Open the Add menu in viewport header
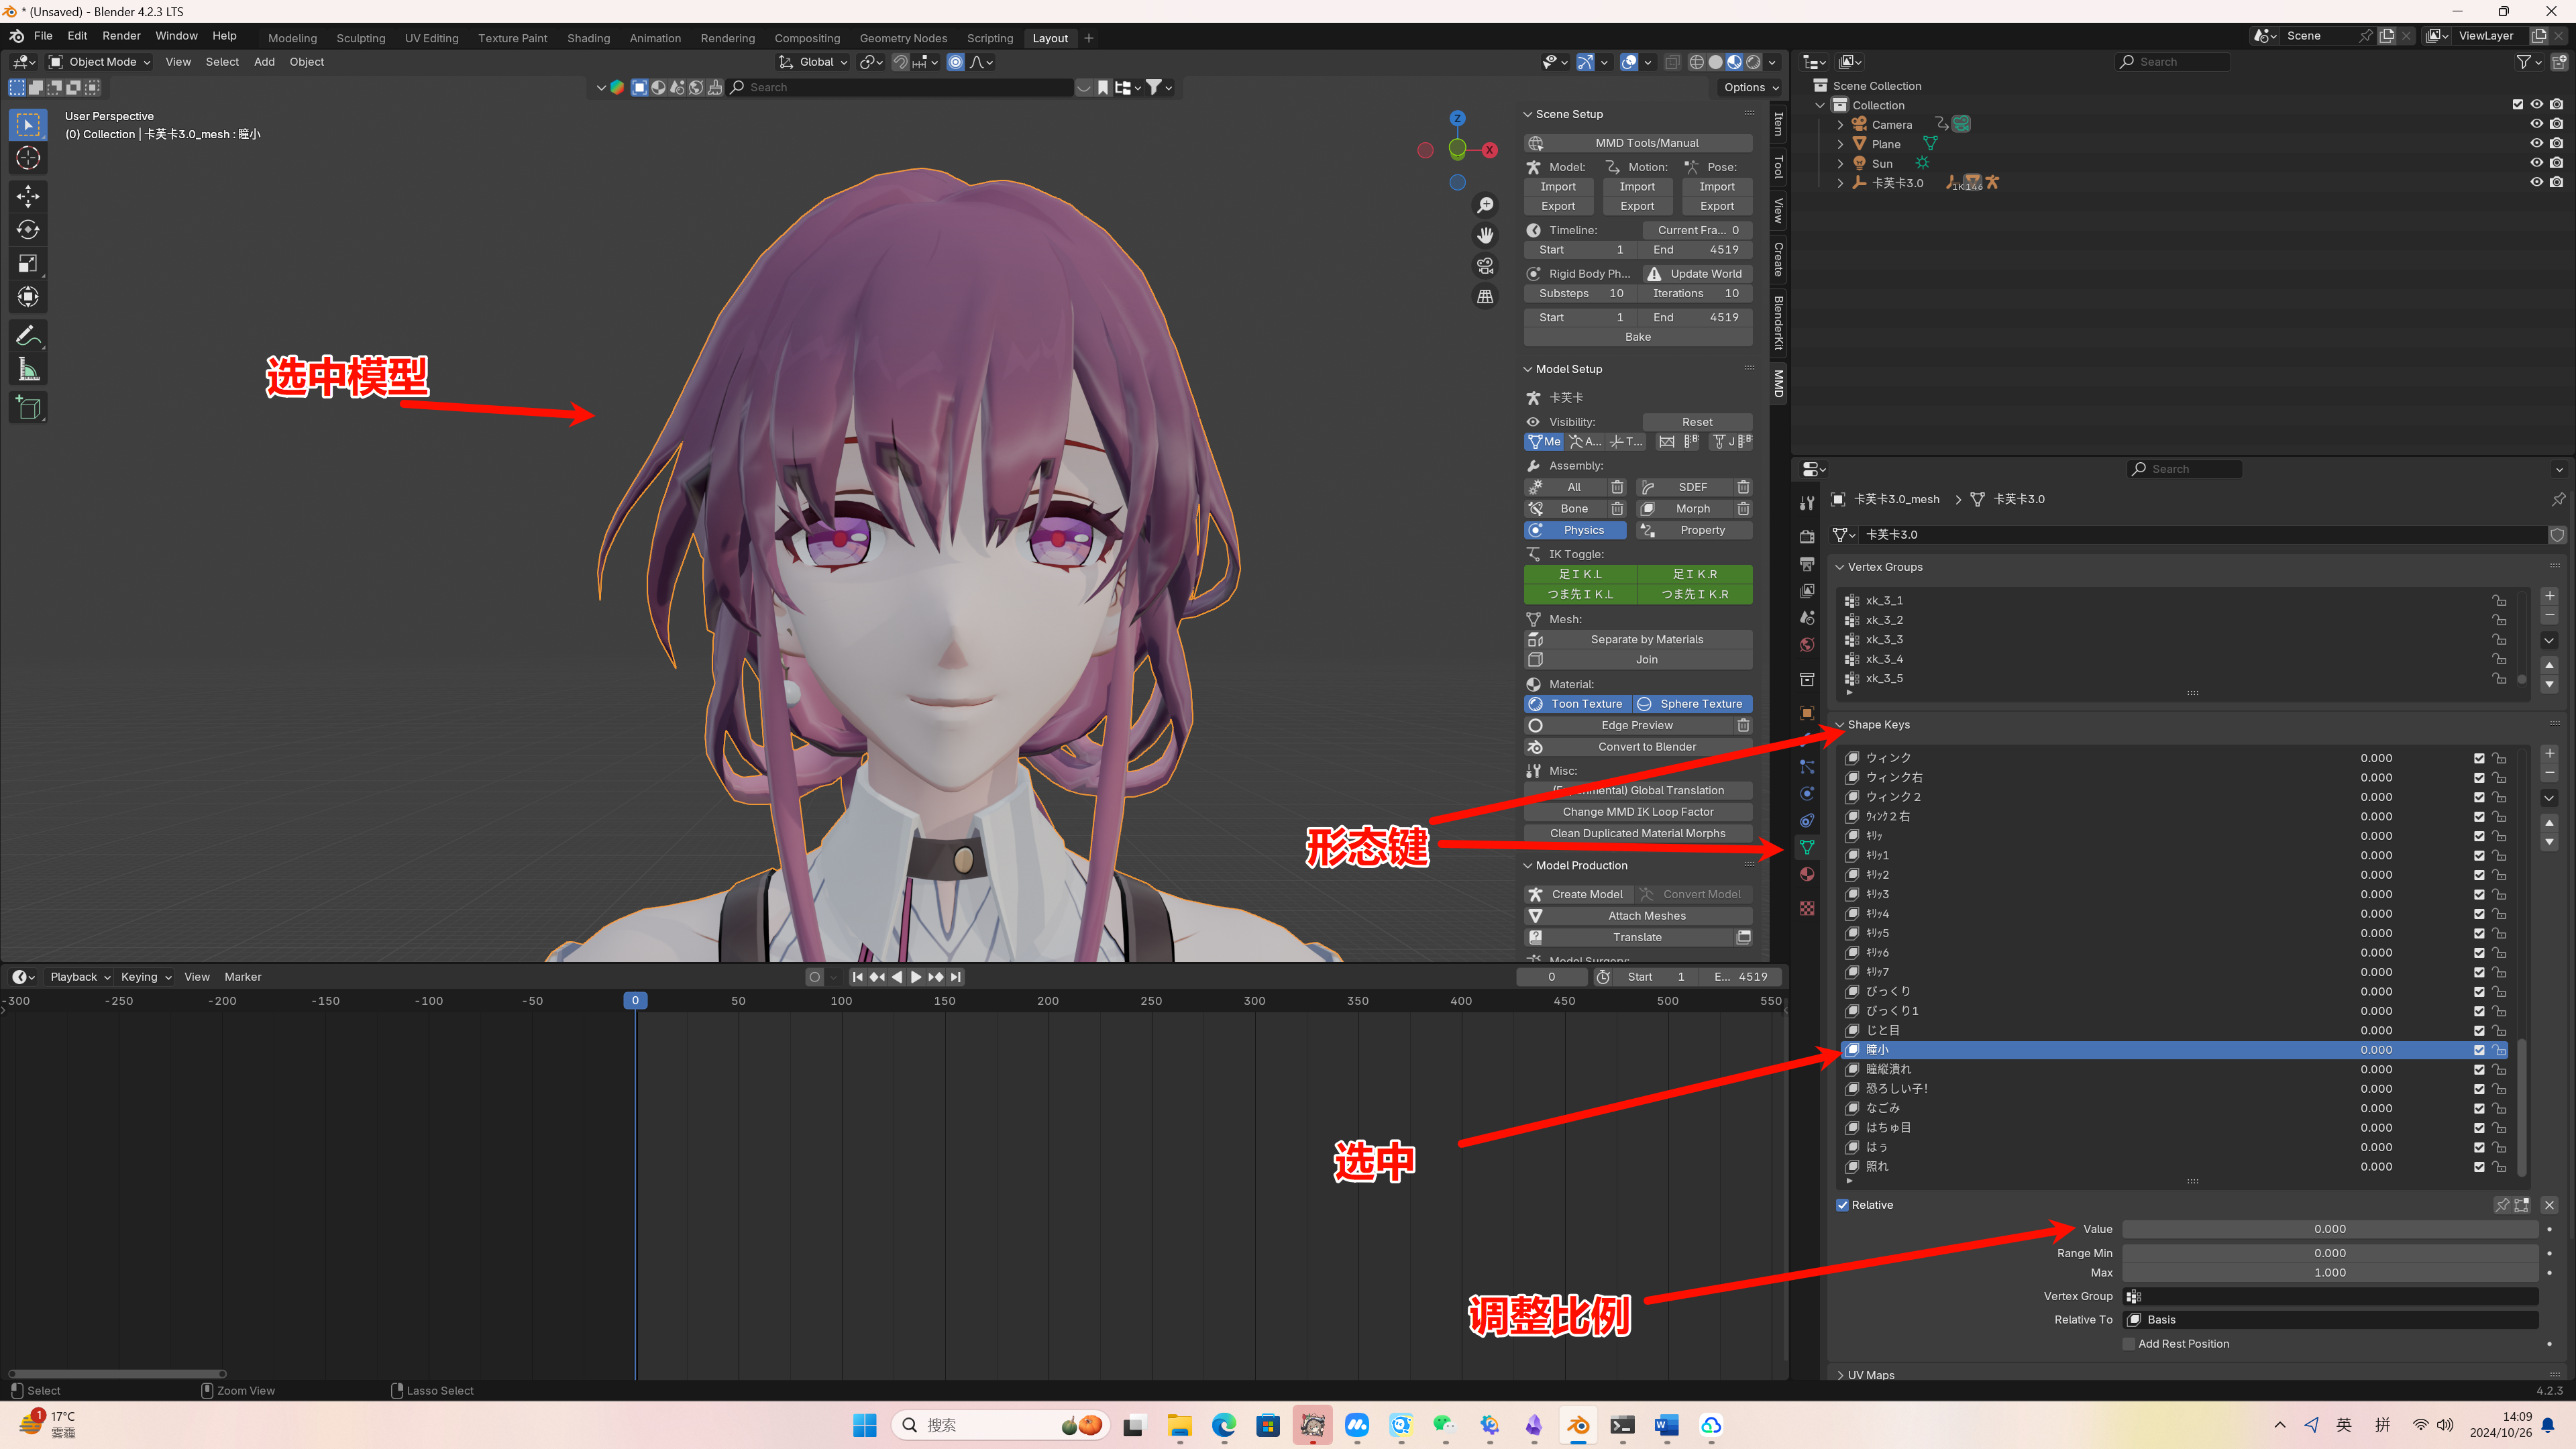2576x1449 pixels. point(264,62)
